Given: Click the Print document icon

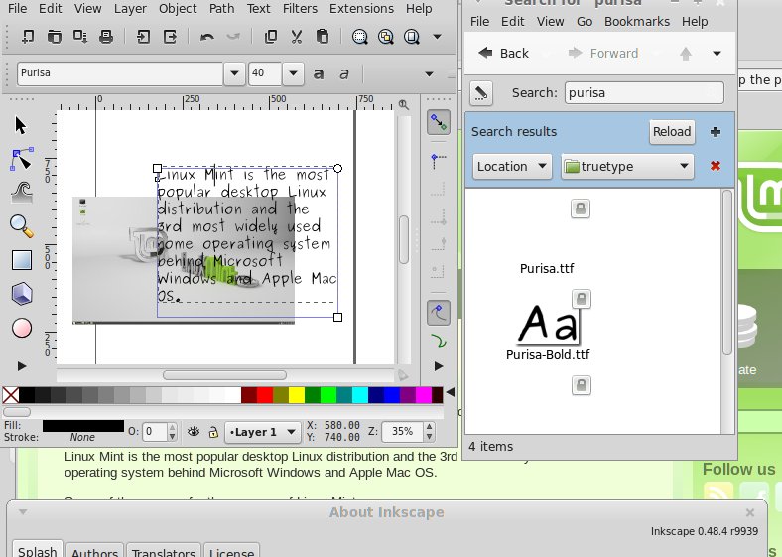Looking at the screenshot, I should click(106, 37).
